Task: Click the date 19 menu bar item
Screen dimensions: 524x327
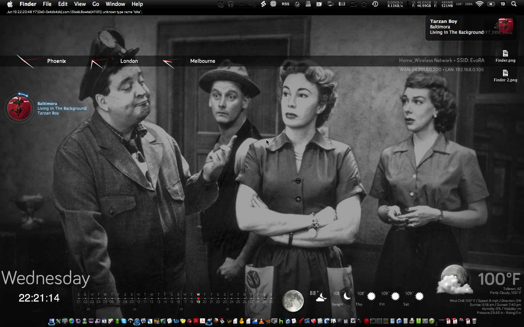Action: [503, 4]
